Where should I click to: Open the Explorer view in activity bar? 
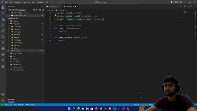coord(3,7)
